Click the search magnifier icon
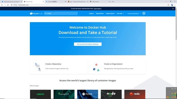This screenshot has width=177, height=99. 46,13
